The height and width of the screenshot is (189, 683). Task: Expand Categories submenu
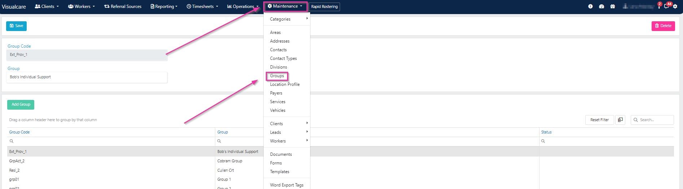pos(287,19)
